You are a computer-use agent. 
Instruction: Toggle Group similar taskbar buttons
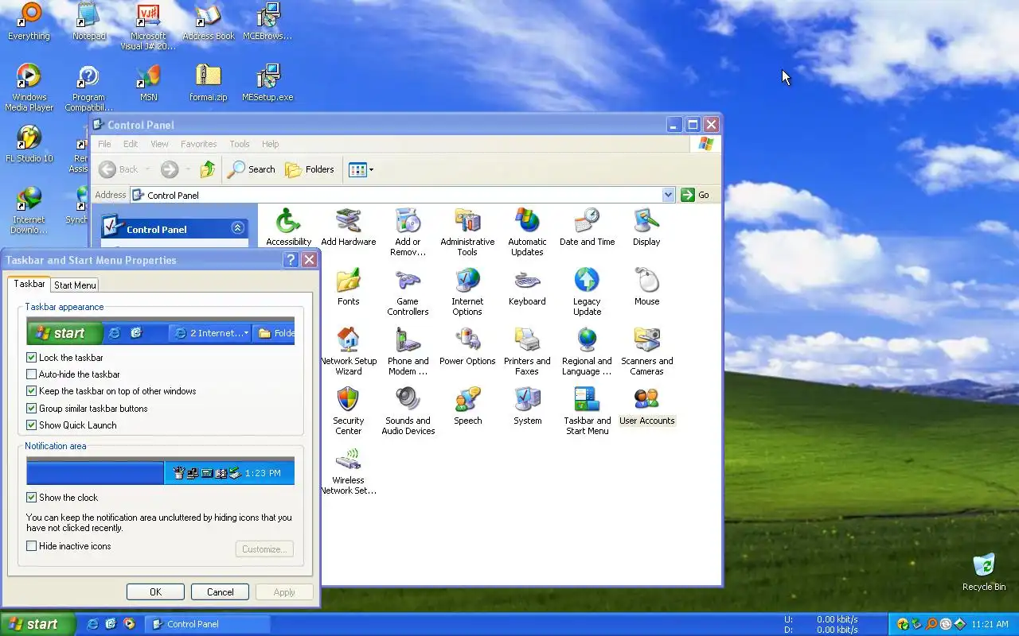32,409
